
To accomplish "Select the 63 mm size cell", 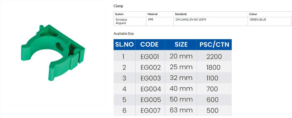I will (181, 110).
